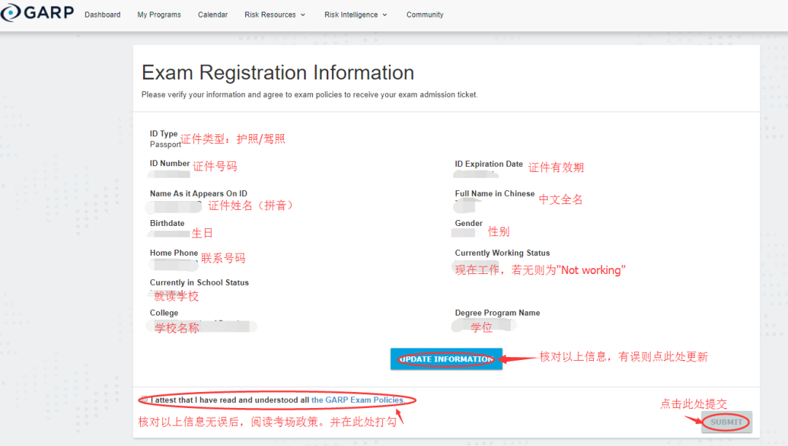Click the ID Number label

click(169, 163)
